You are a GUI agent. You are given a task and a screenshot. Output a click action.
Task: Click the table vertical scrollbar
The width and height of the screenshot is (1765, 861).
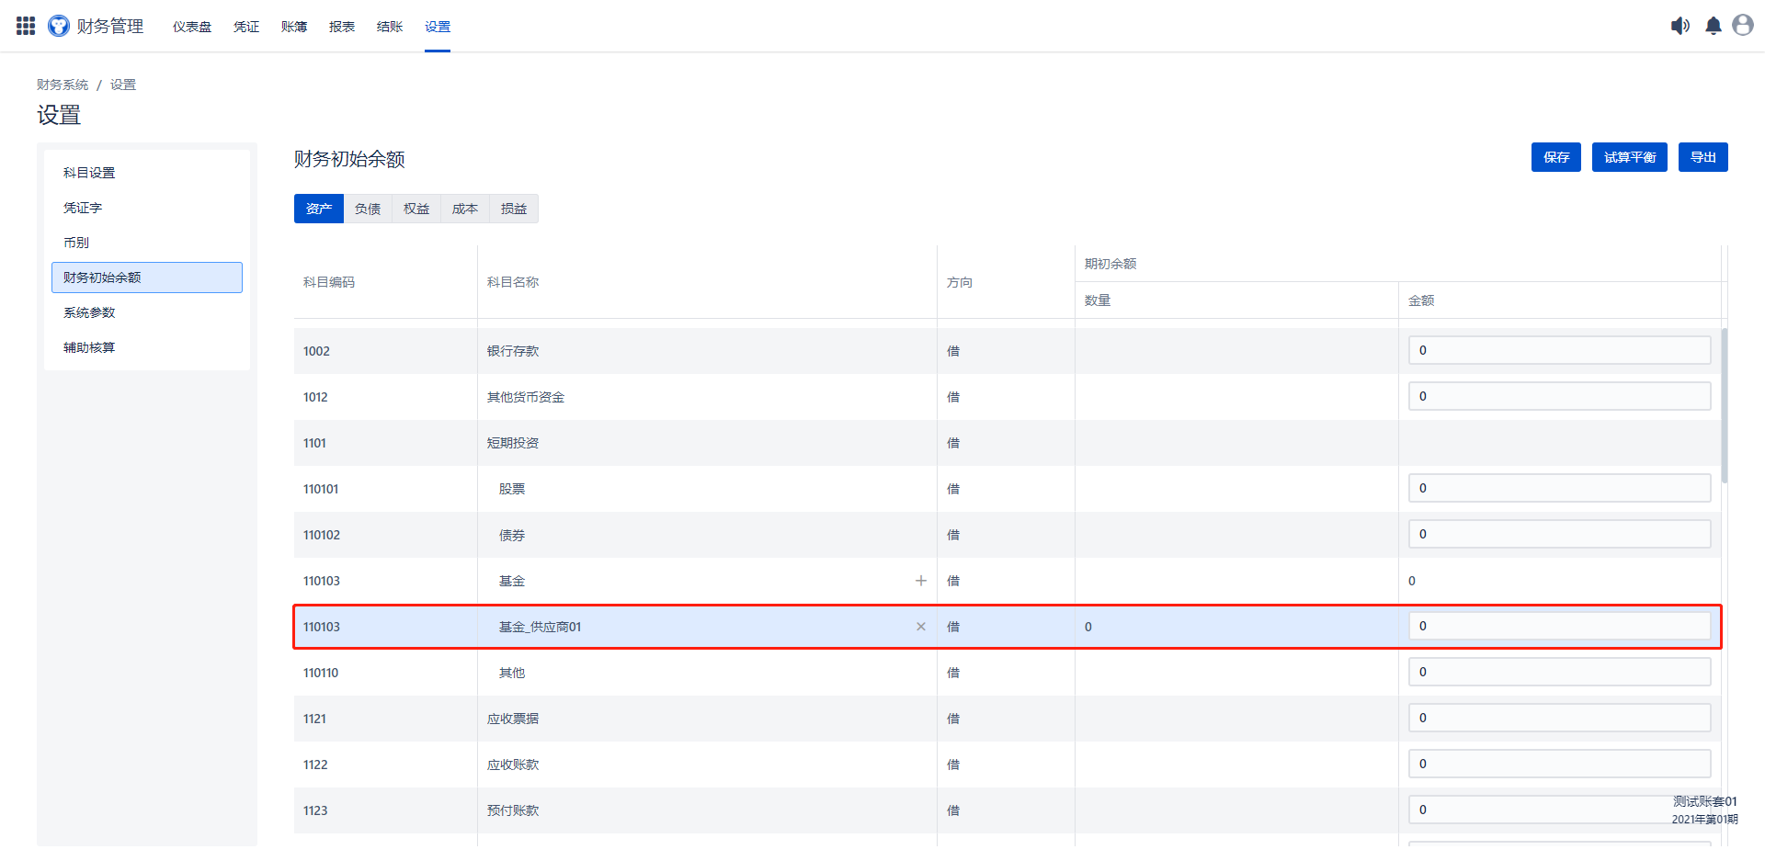pyautogui.click(x=1725, y=405)
